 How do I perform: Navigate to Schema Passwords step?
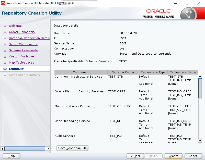(x=23, y=50)
